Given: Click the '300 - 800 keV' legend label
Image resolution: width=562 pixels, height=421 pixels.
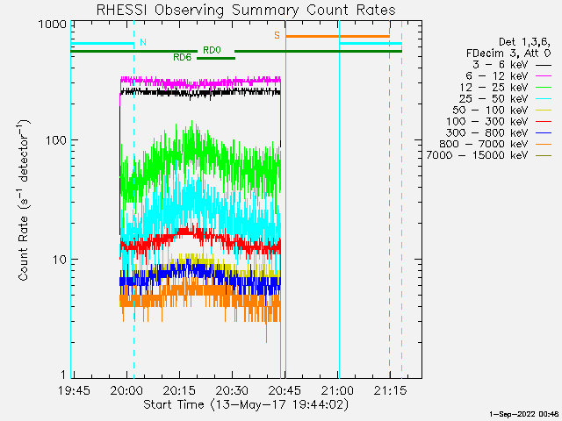Looking at the screenshot, I should pos(486,132).
